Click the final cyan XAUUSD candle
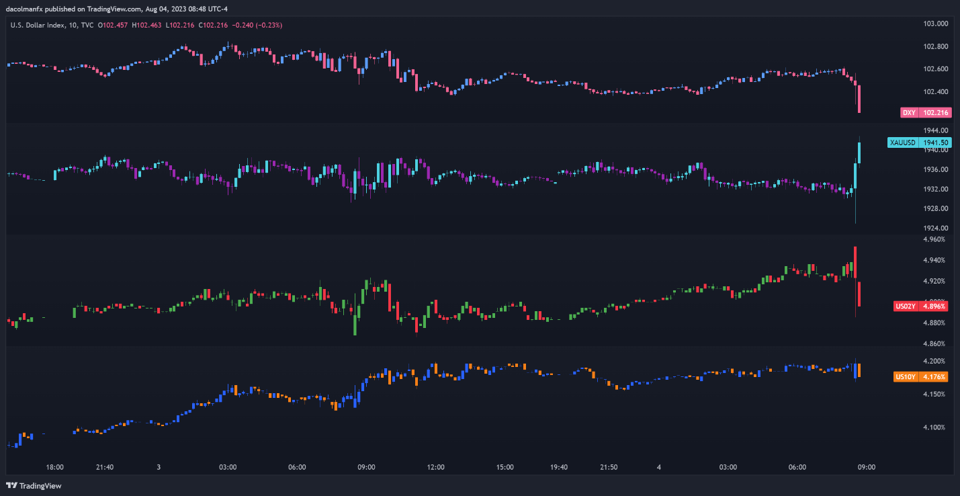960x496 pixels. (x=859, y=153)
